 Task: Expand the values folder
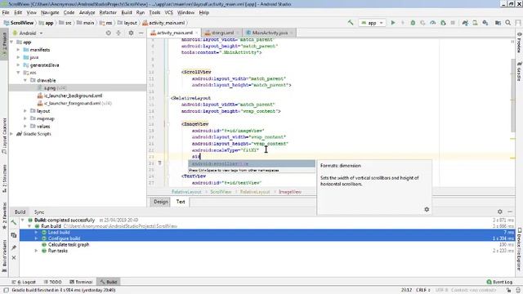coord(25,127)
